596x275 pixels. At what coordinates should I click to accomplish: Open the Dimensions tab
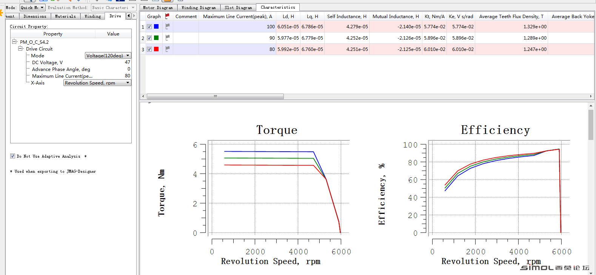(35, 16)
